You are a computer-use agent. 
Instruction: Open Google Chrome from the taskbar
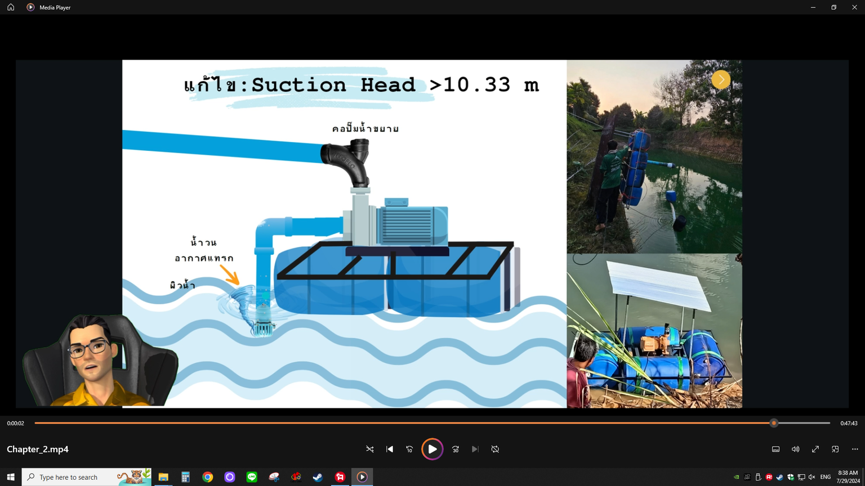click(208, 477)
